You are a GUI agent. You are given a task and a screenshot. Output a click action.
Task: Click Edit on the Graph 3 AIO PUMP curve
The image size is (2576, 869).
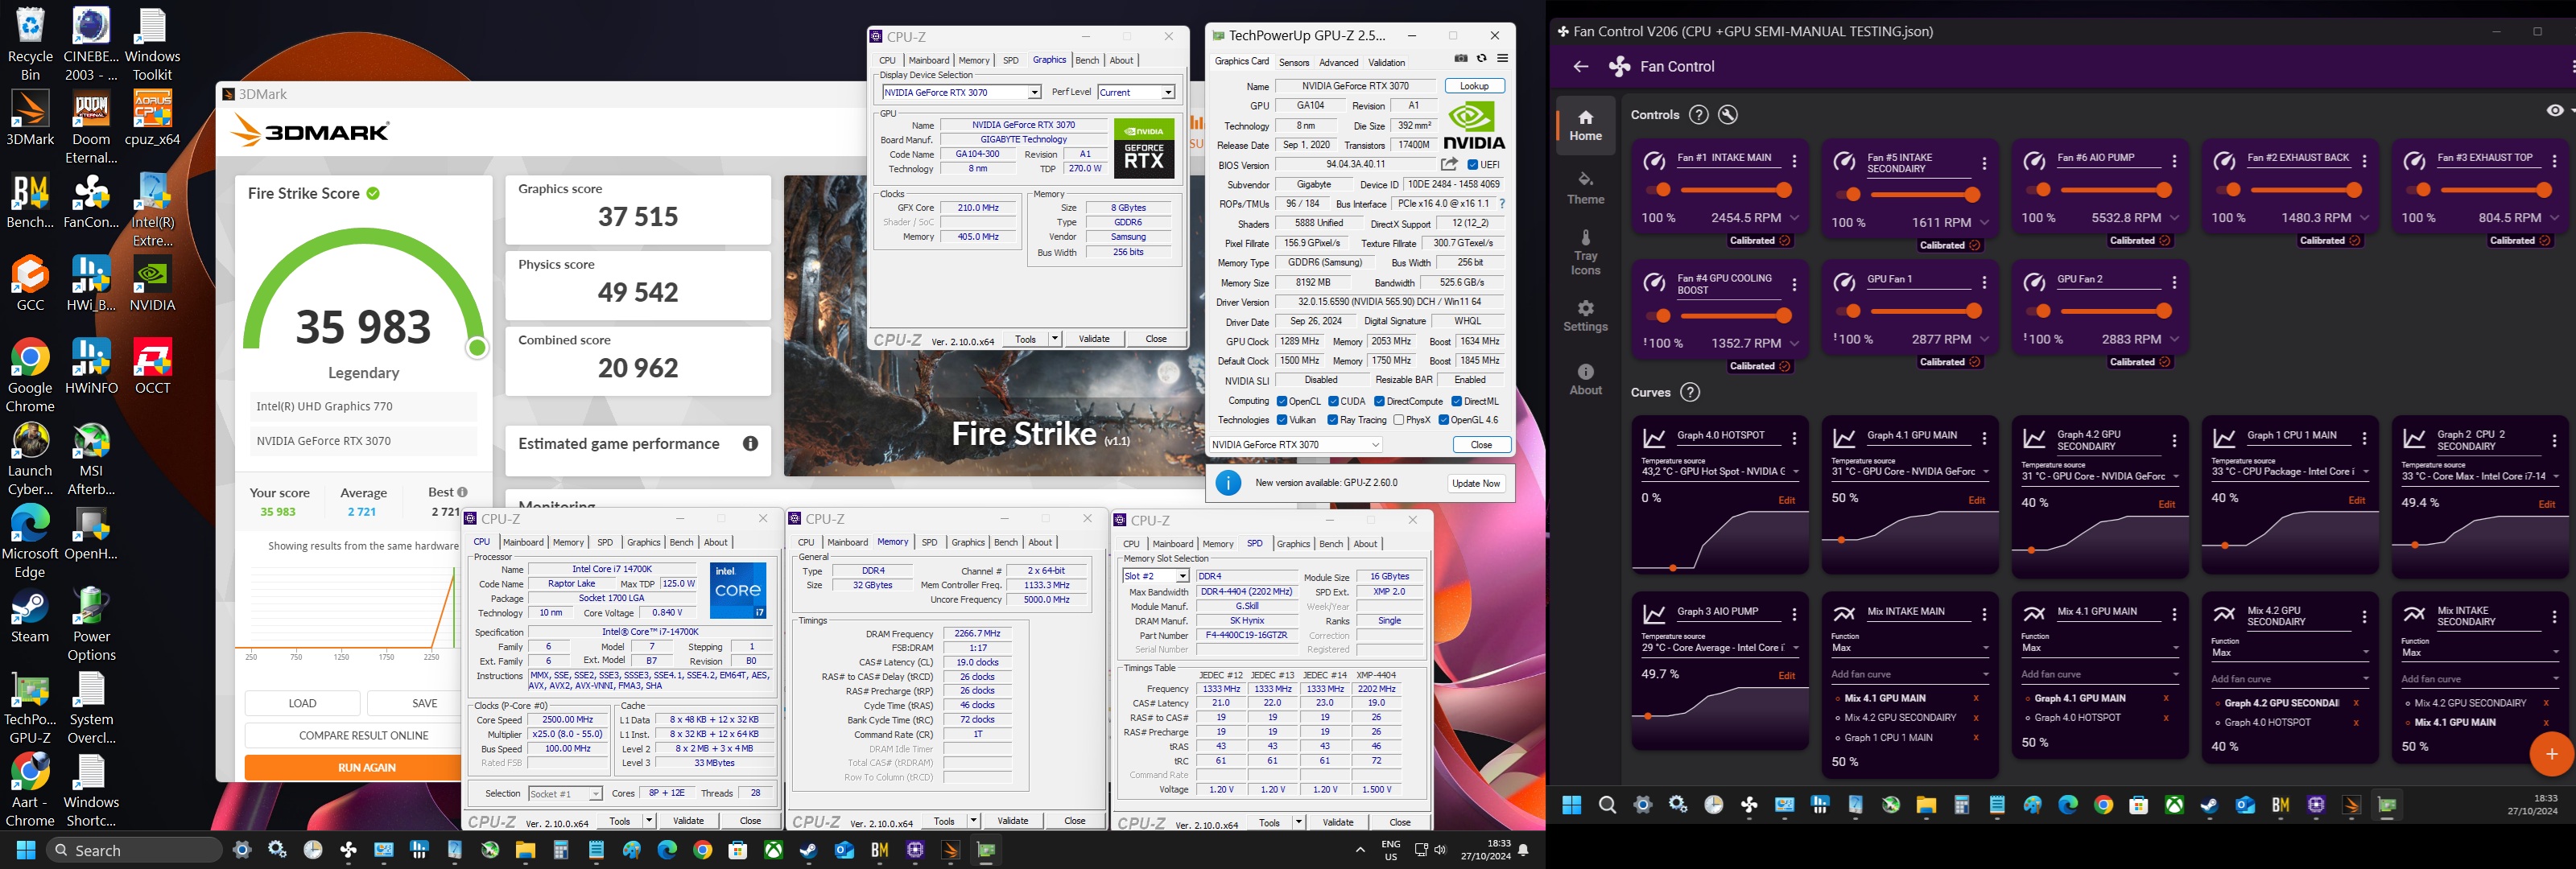[1786, 676]
